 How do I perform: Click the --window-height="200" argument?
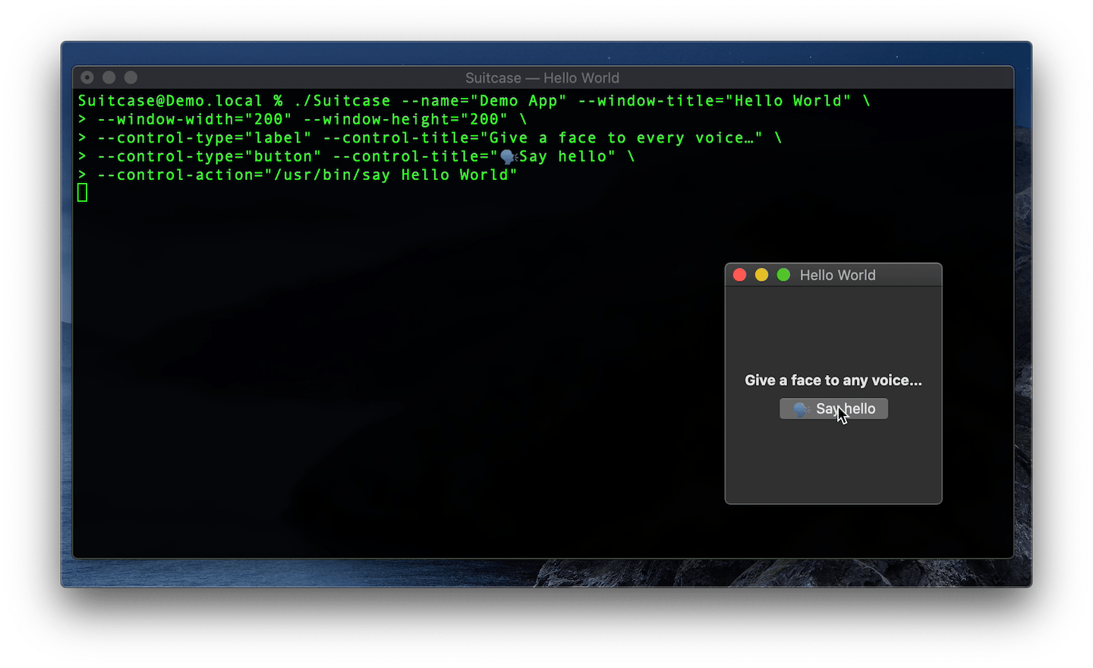pos(406,119)
